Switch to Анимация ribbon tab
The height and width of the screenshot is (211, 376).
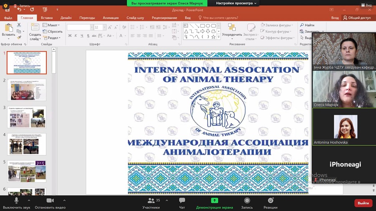pos(111,18)
